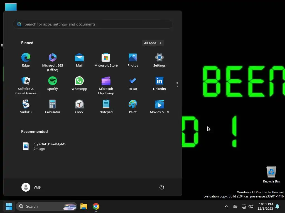This screenshot has height=213, width=285.
Task: Launch the Calculator app
Action: pyautogui.click(x=53, y=107)
